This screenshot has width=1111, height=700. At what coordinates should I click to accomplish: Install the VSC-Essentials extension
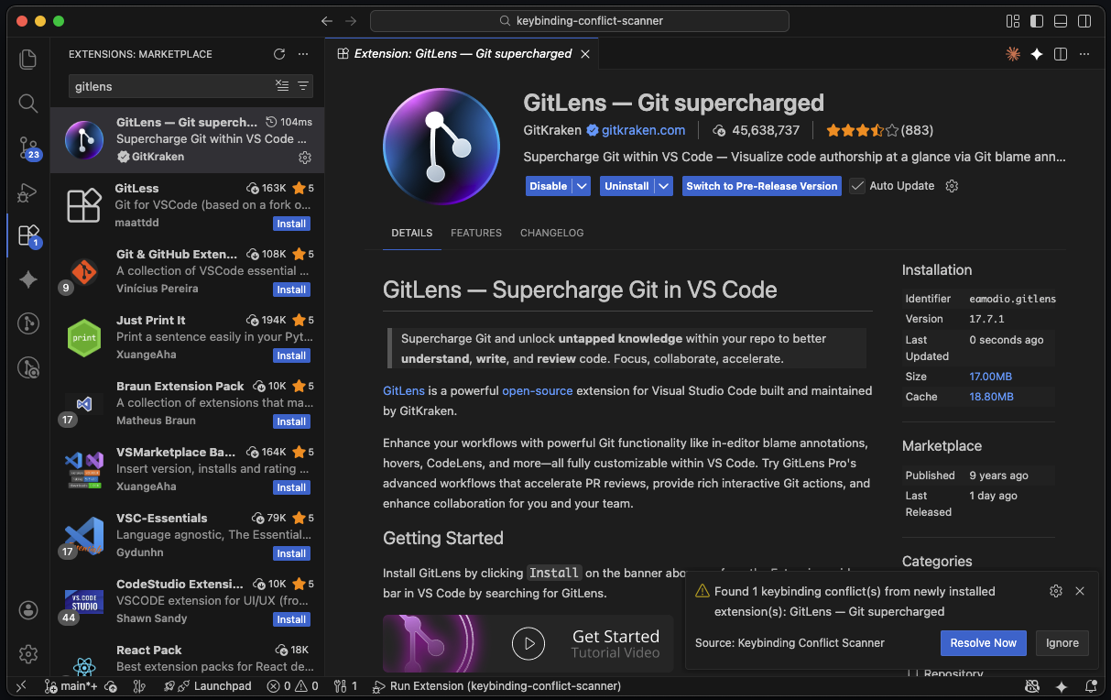291,553
